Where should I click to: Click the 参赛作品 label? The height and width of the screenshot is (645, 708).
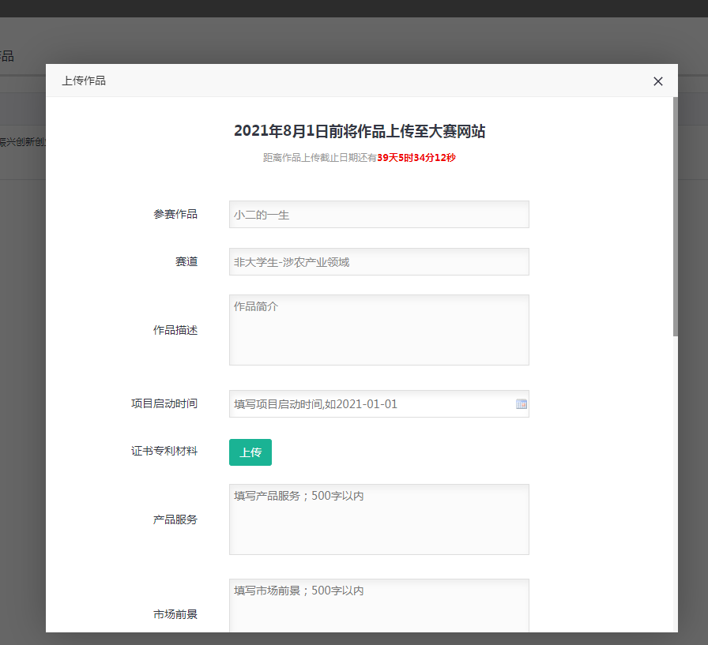click(175, 214)
